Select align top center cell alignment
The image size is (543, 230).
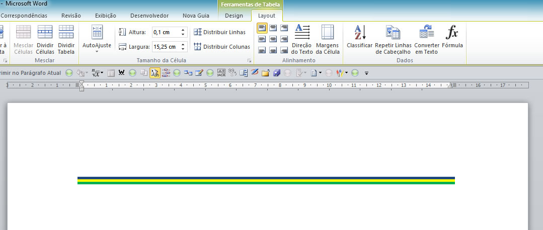(273, 28)
